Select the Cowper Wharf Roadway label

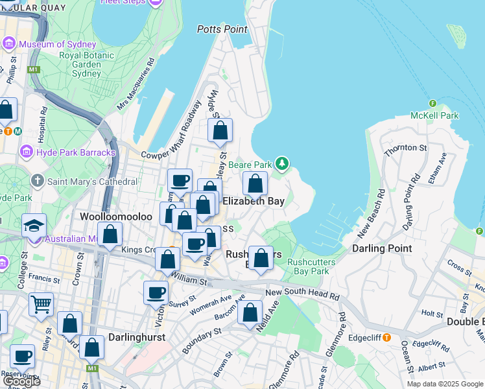171,131
